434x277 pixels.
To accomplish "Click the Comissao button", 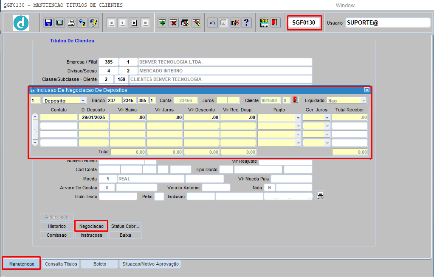I will coord(57,235).
